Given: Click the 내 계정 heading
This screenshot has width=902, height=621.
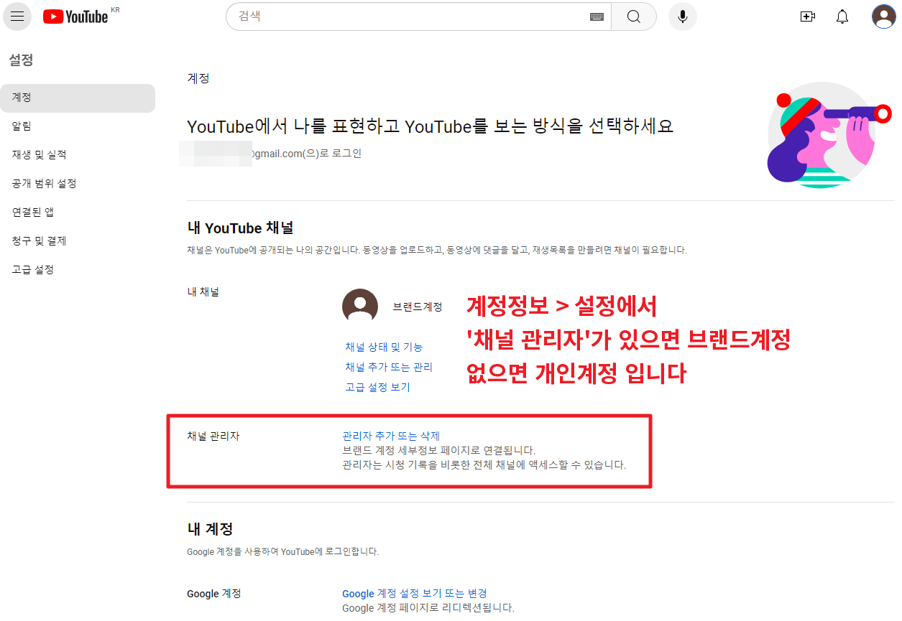Looking at the screenshot, I should pos(210,529).
